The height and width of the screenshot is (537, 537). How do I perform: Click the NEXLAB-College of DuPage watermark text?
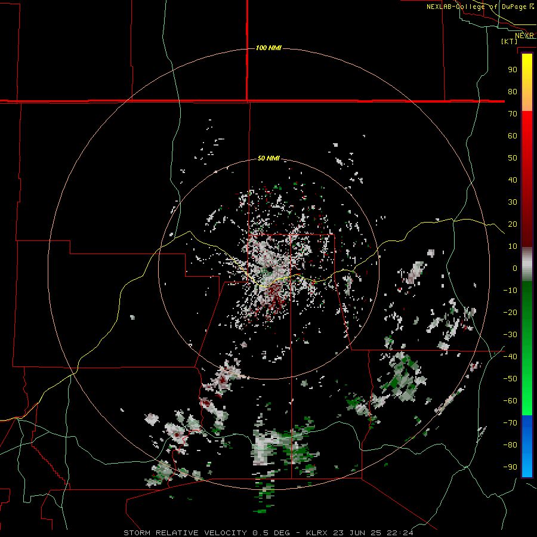point(480,7)
